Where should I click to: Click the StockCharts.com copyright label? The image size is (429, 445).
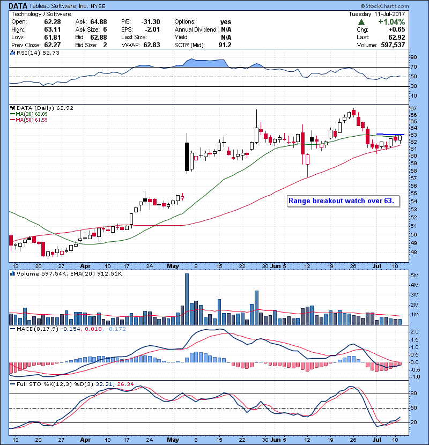384,6
